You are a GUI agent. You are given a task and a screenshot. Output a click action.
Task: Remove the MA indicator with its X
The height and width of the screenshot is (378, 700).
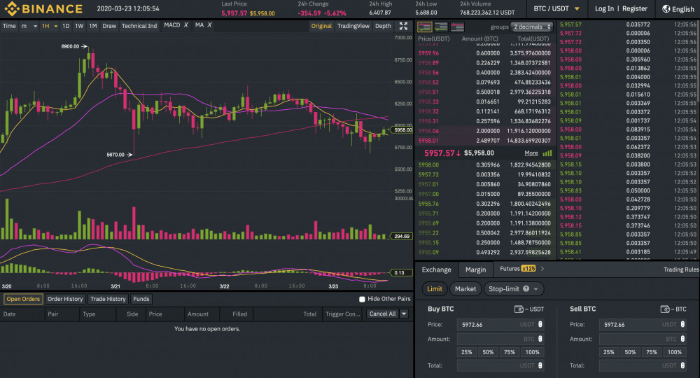coord(209,25)
